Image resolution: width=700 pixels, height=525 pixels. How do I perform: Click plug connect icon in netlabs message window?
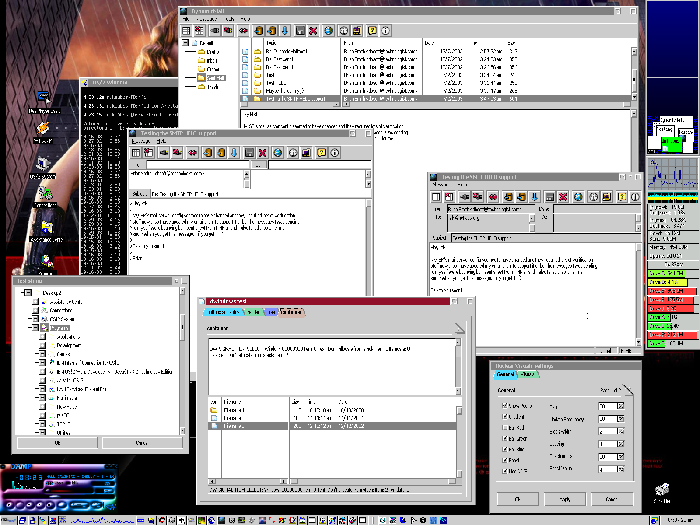click(465, 197)
